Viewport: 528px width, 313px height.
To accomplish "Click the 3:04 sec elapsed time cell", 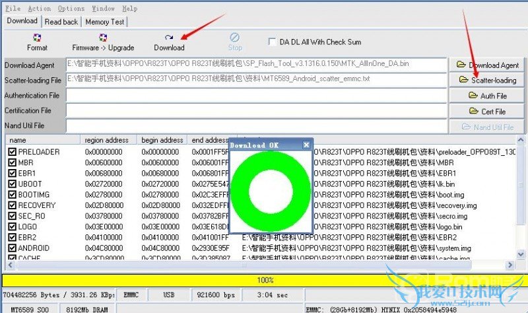I will [273, 295].
